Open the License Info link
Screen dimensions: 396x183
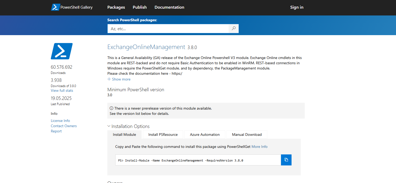tap(60, 121)
